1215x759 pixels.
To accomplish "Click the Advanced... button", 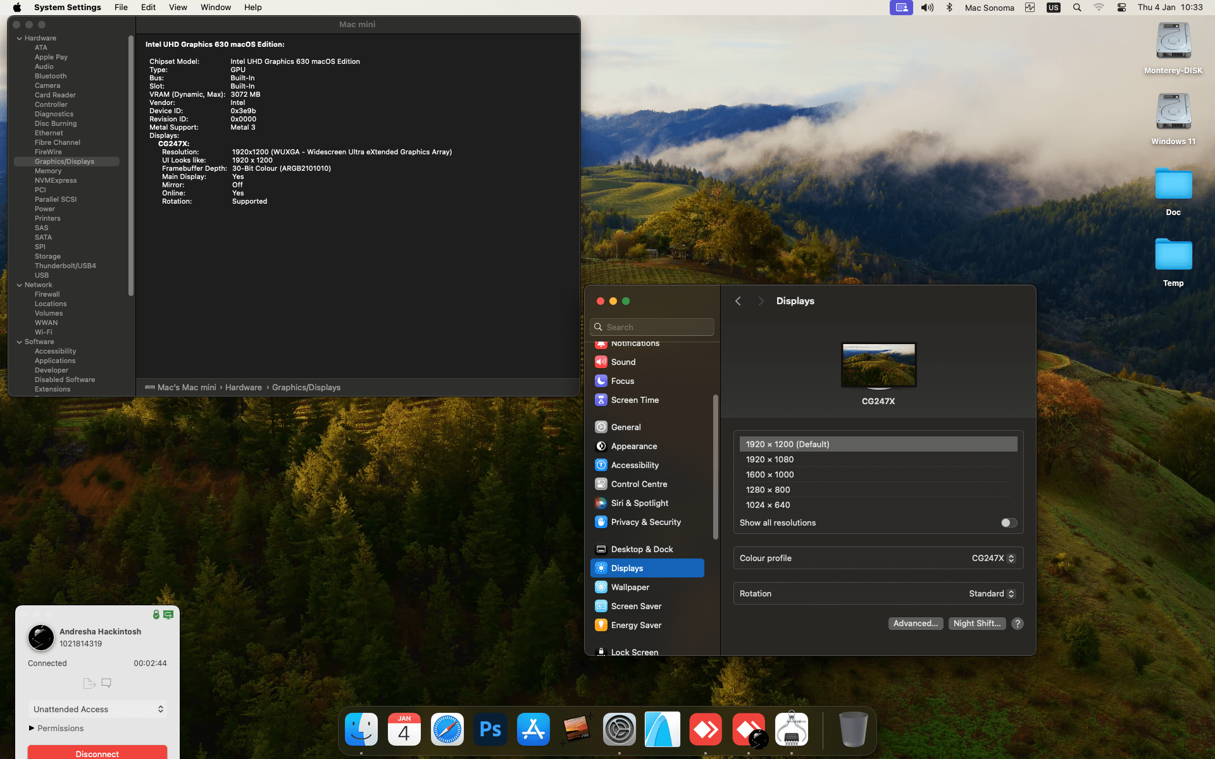I will (915, 624).
